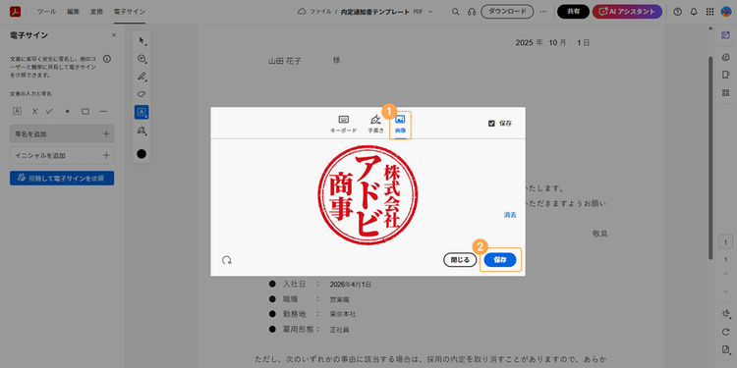This screenshot has height=368, width=737.
Task: Choose the freehand lasso draw tool
Action: point(142,94)
